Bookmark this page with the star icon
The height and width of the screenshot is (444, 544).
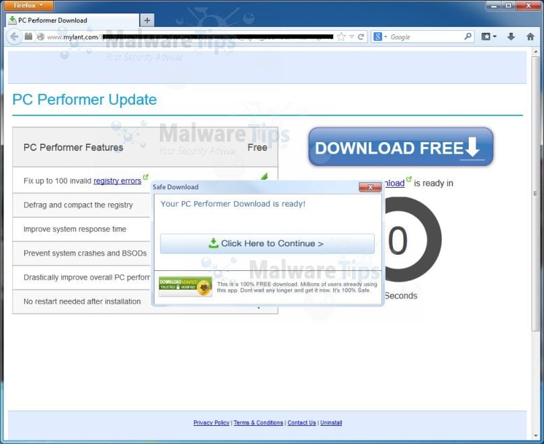(341, 37)
